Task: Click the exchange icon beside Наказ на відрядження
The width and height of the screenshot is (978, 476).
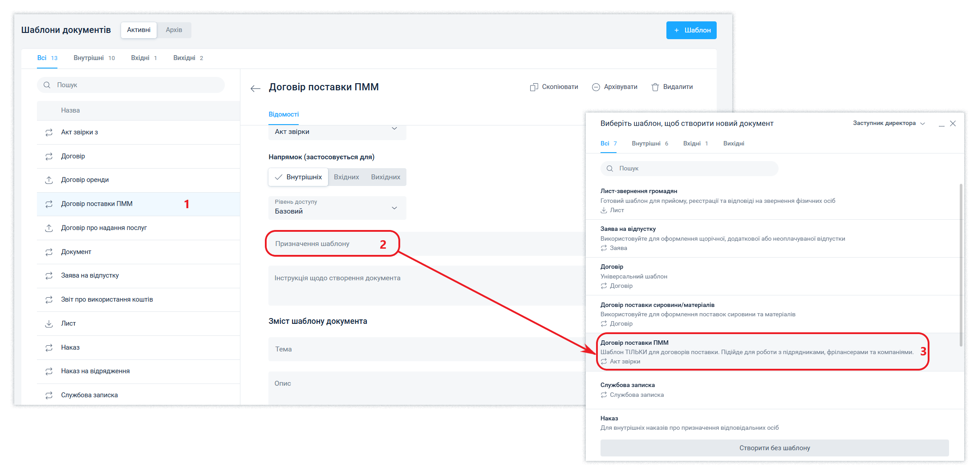Action: (x=49, y=371)
